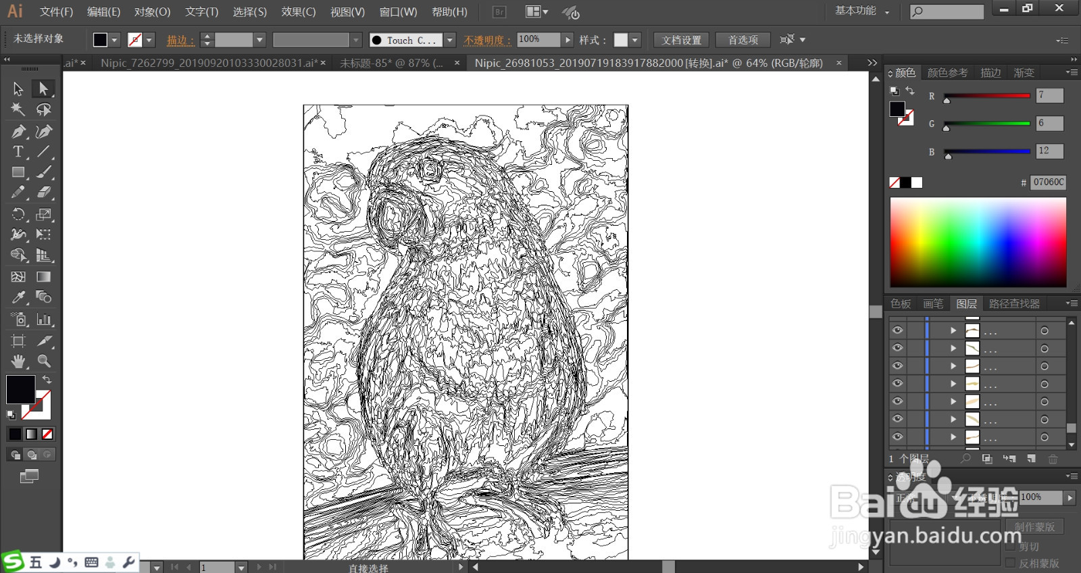The width and height of the screenshot is (1081, 573).
Task: Select the Shape Builder tool
Action: [x=18, y=255]
